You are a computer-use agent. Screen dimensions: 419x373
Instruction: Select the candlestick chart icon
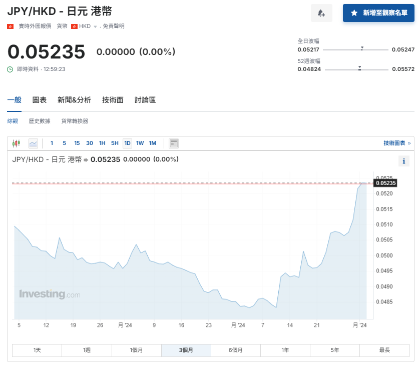[17, 143]
